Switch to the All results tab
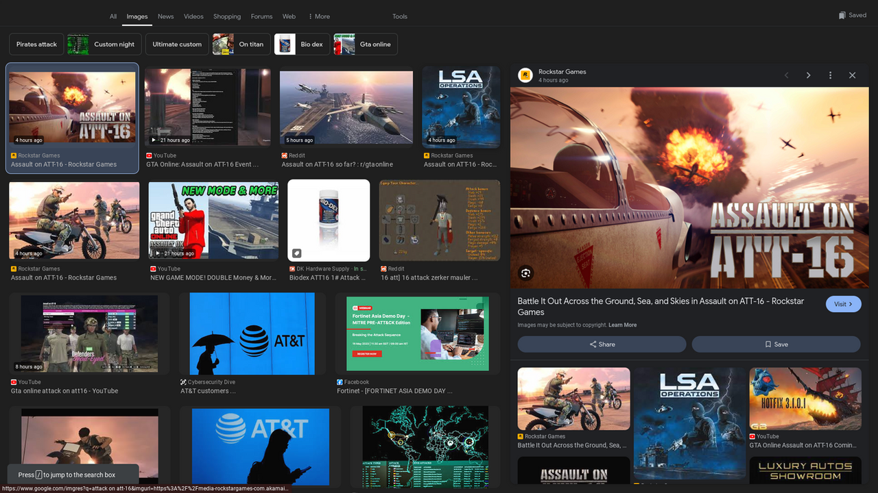Image resolution: width=878 pixels, height=493 pixels. coord(113,16)
